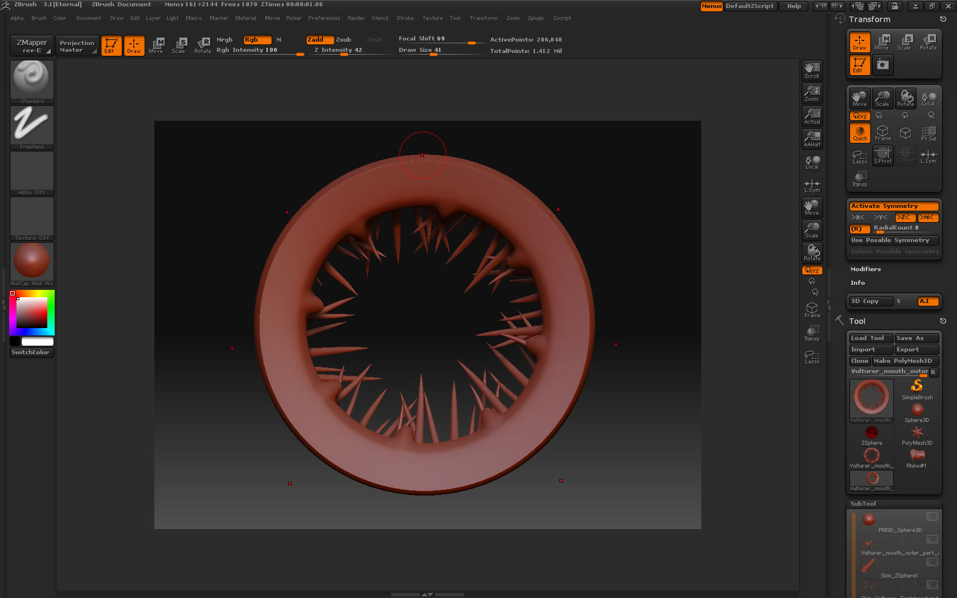Screen dimensions: 957x598
Task: Select the Frame icon in the Transform palette
Action: pos(882,133)
